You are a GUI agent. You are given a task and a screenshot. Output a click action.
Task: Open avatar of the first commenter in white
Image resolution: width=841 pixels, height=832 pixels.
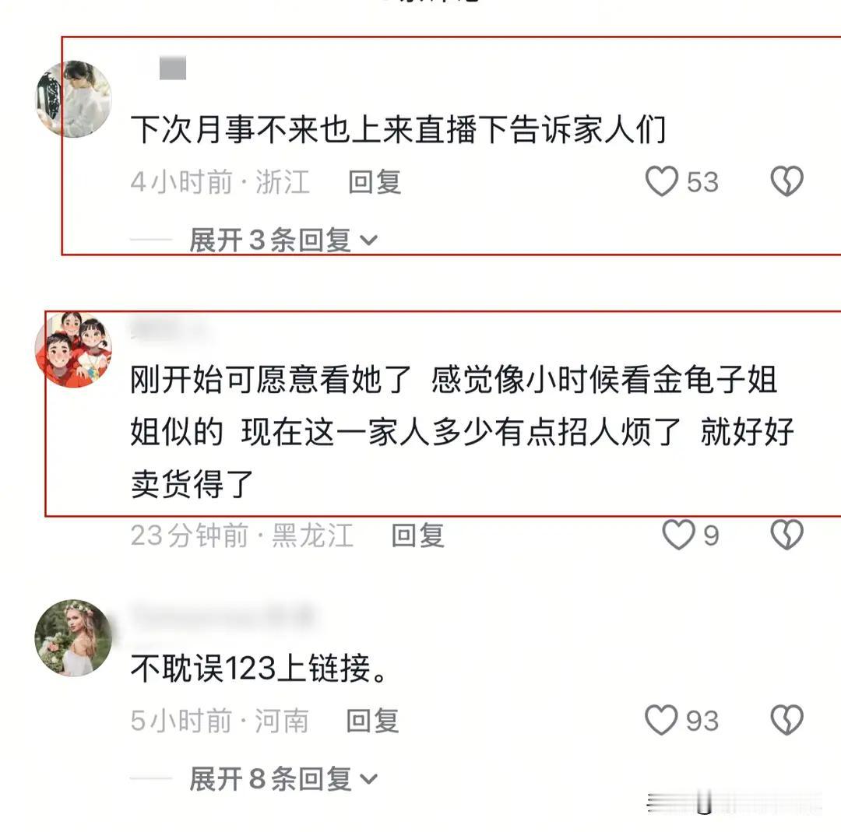pyautogui.click(x=73, y=99)
